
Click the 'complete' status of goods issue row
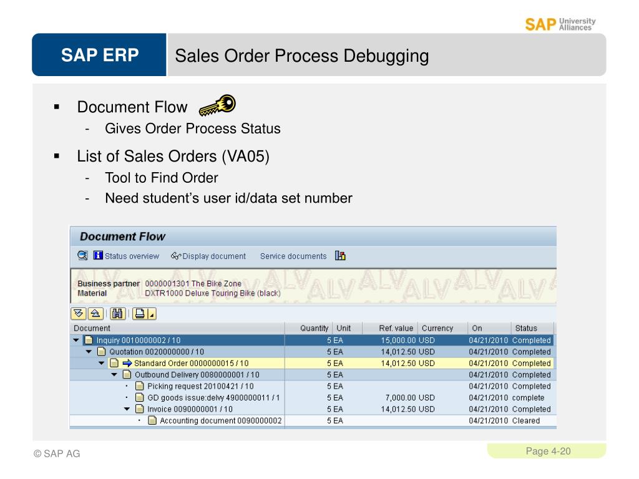click(528, 397)
